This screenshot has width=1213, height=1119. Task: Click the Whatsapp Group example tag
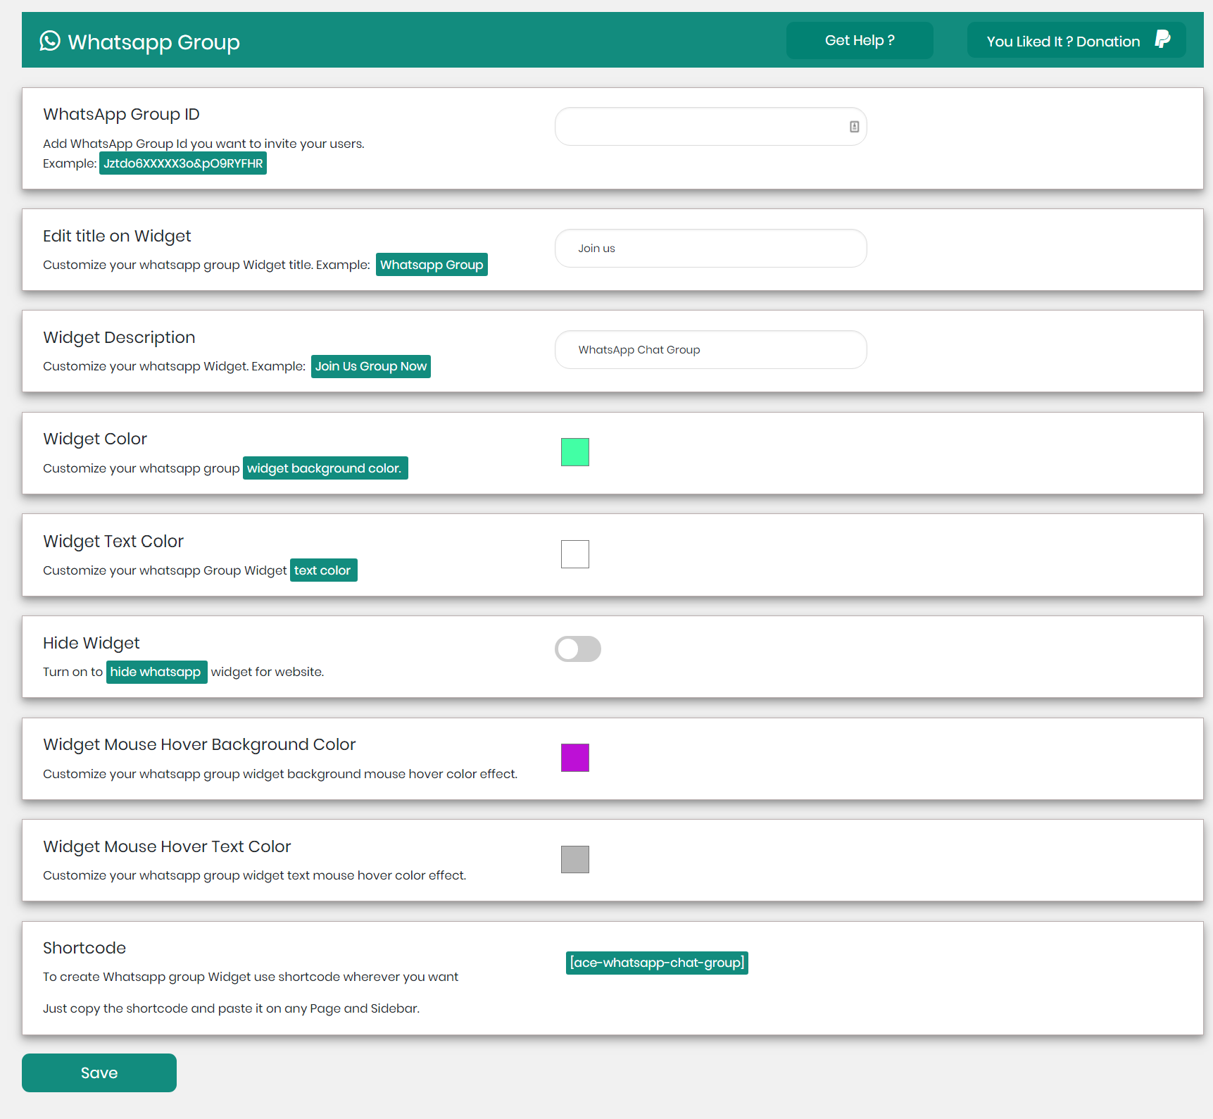pyautogui.click(x=432, y=265)
